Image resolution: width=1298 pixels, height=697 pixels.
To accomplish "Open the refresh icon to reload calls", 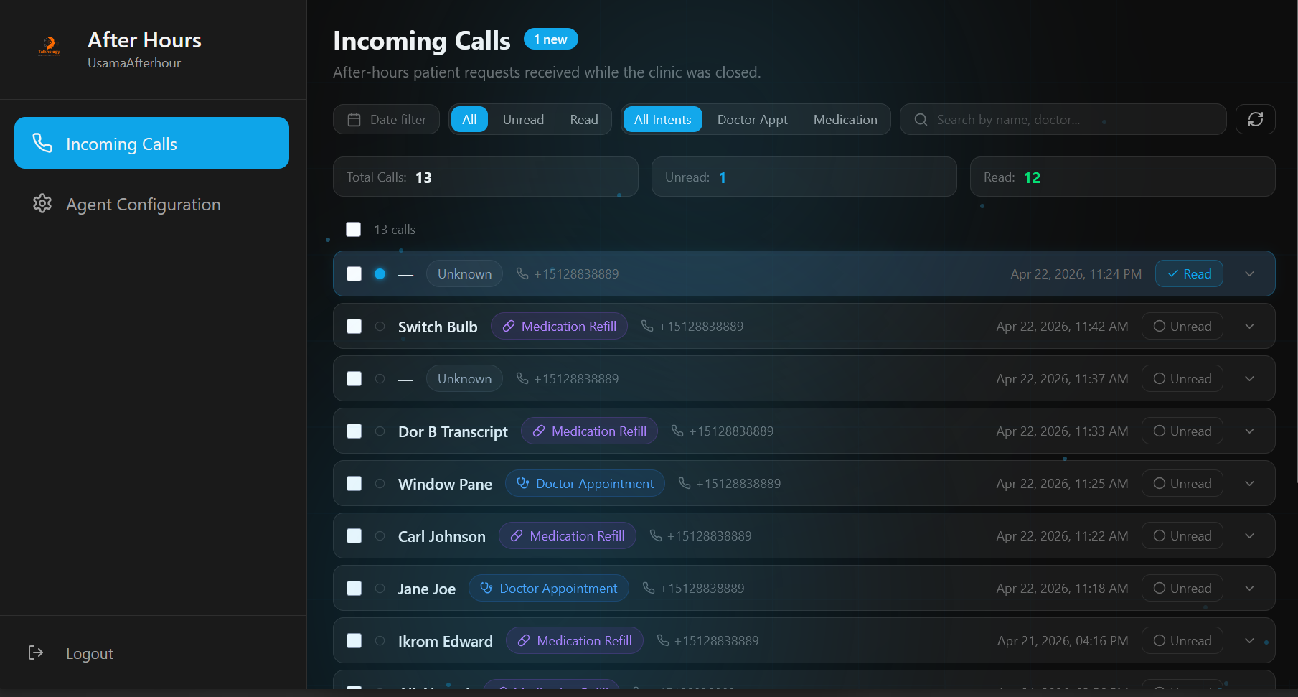I will coord(1256,119).
